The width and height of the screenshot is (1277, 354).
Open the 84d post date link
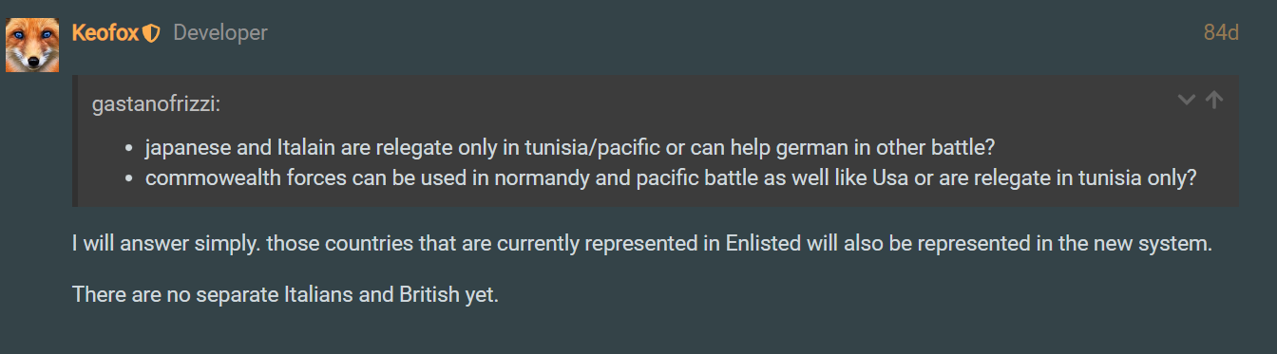(x=1221, y=33)
